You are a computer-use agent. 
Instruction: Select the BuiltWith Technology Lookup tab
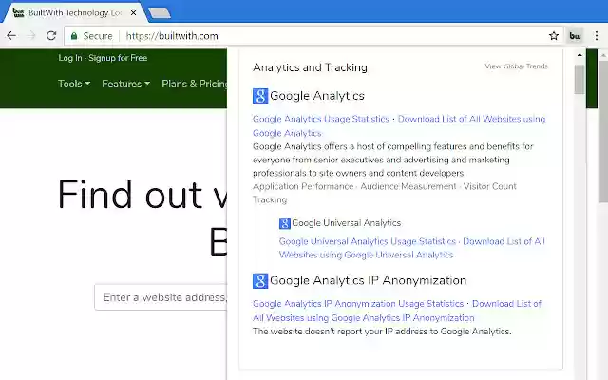point(74,12)
